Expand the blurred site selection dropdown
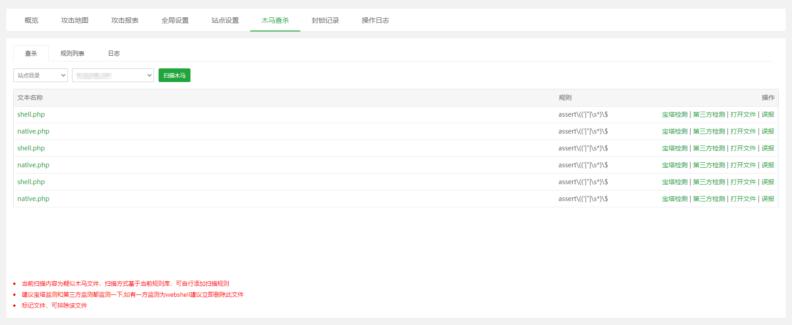The height and width of the screenshot is (325, 792). 113,75
